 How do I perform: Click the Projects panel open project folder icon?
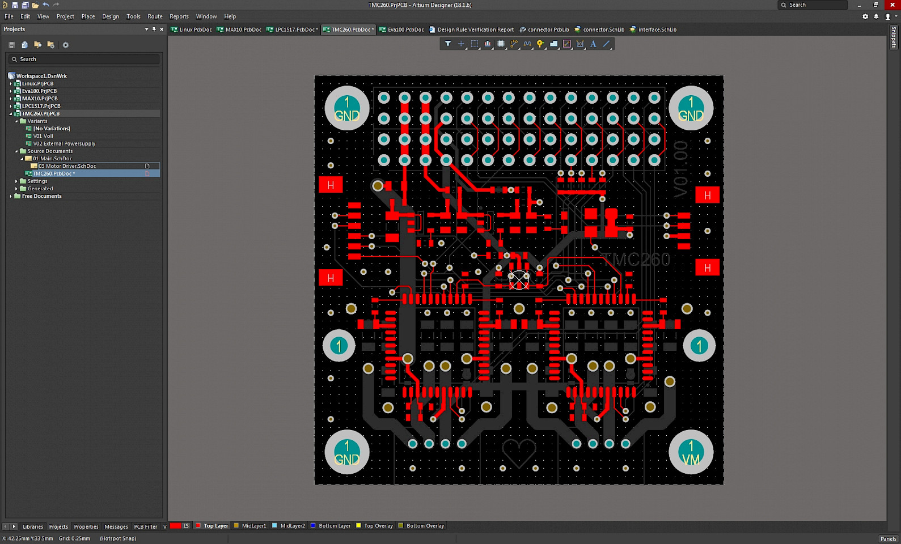point(37,45)
